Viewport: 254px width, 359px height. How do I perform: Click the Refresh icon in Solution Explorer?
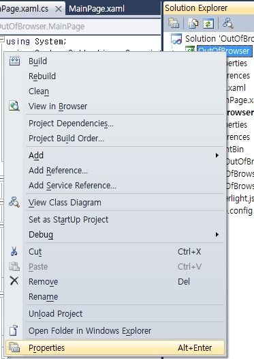(x=208, y=24)
